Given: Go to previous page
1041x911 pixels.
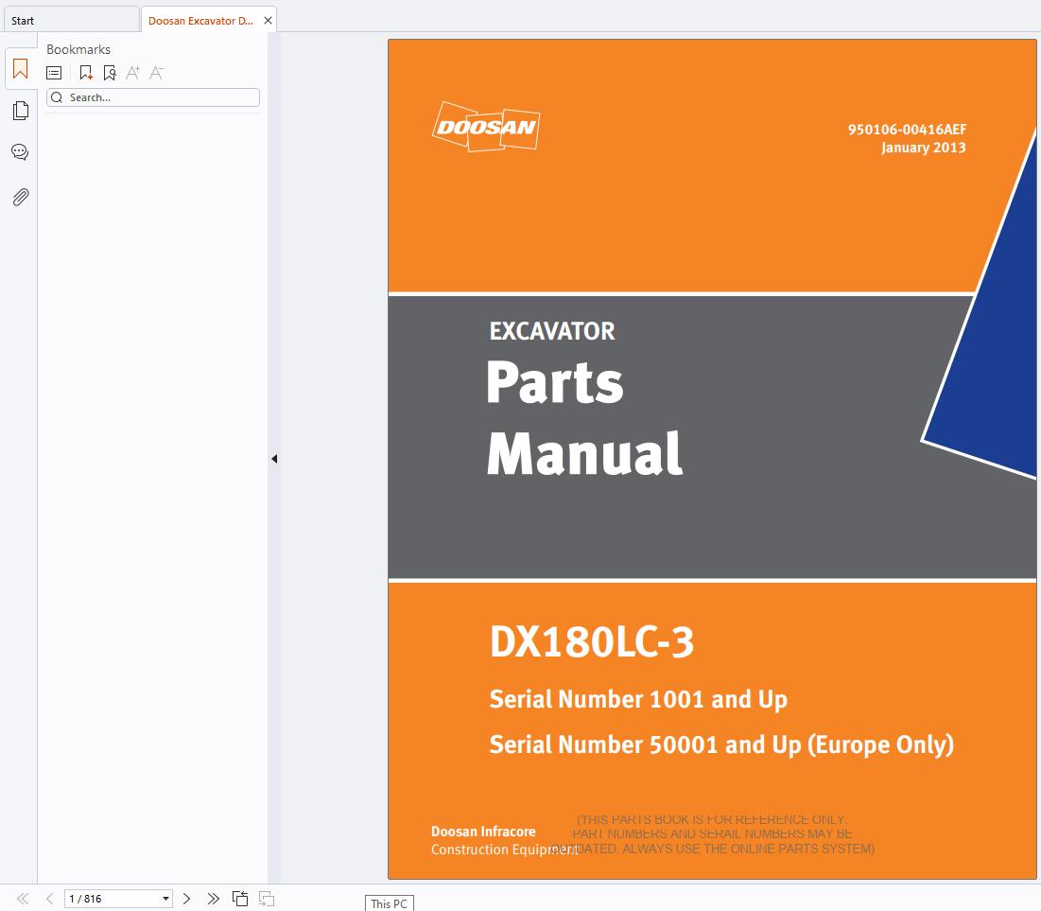Looking at the screenshot, I should [x=50, y=899].
